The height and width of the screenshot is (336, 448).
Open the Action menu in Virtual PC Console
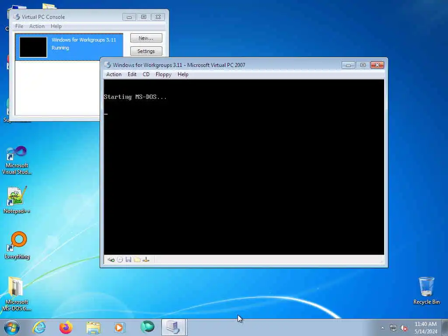pyautogui.click(x=37, y=26)
